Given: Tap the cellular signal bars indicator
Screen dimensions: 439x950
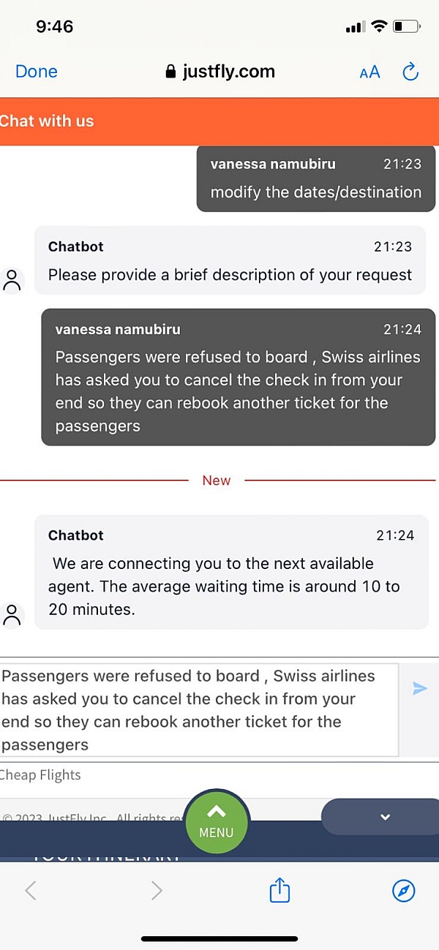Looking at the screenshot, I should (354, 26).
